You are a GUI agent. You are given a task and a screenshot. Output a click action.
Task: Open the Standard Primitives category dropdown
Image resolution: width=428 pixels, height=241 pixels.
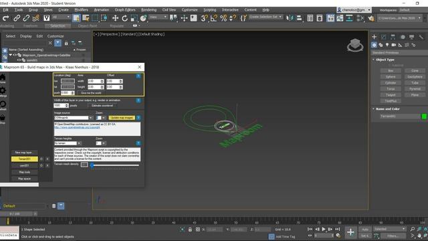point(399,52)
